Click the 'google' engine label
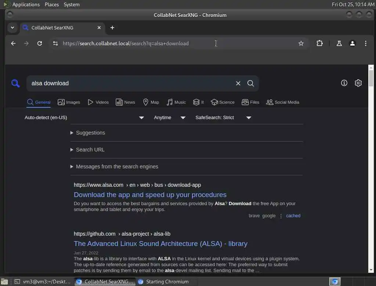The width and height of the screenshot is (376, 286). [269, 216]
